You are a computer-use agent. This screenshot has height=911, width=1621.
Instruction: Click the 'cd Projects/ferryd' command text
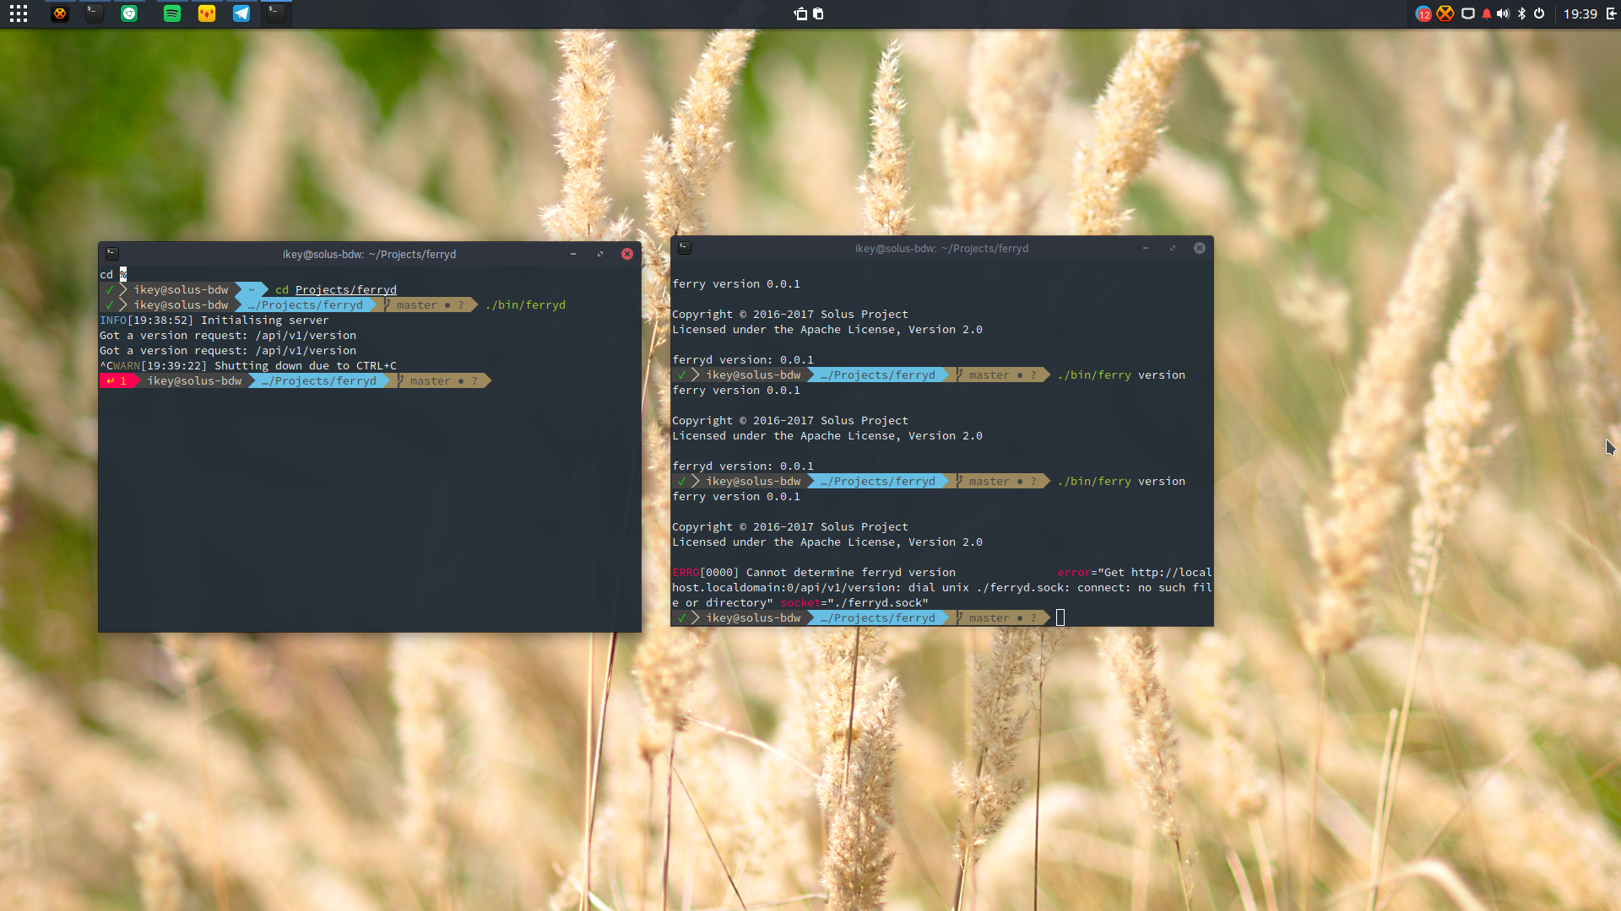click(336, 290)
